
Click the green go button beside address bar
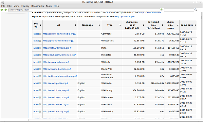pos(161,10)
